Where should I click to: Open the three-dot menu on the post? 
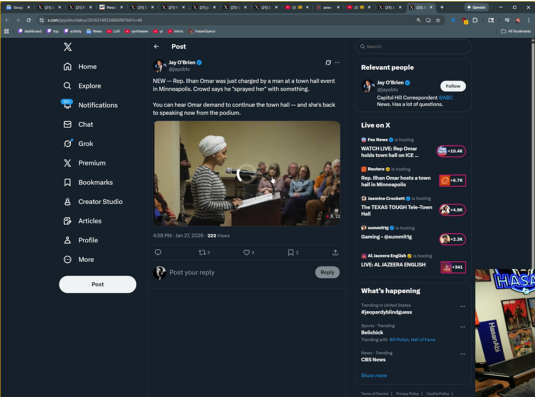coord(337,63)
